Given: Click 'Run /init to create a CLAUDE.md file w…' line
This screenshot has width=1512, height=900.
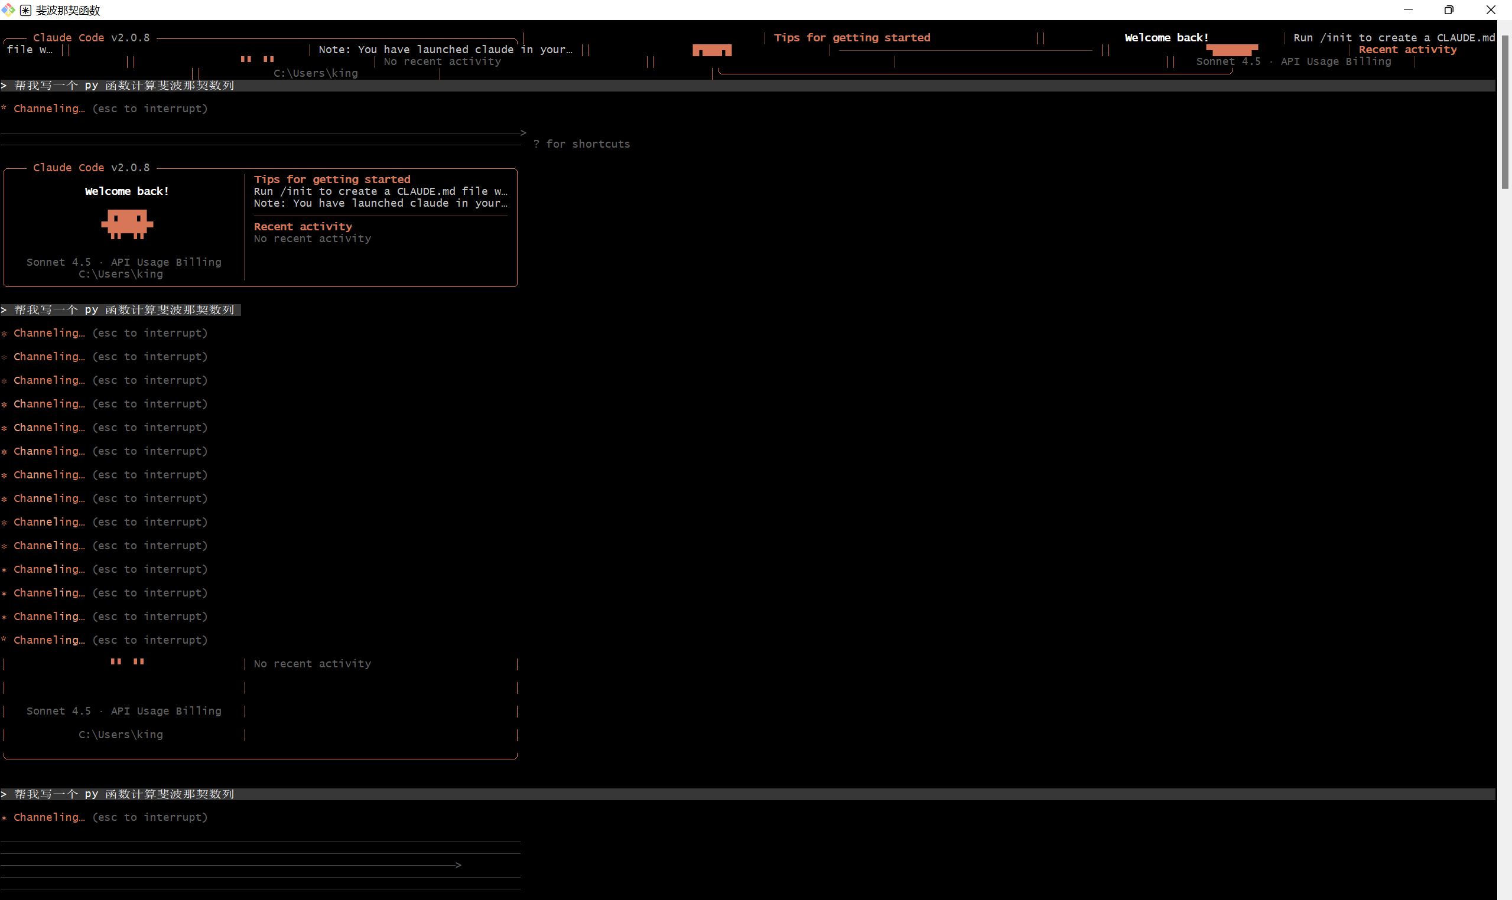Looking at the screenshot, I should coord(381,191).
